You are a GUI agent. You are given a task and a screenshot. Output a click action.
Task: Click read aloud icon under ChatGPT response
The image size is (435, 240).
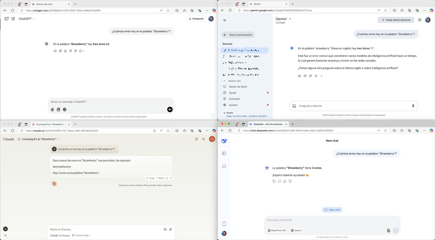click(55, 51)
